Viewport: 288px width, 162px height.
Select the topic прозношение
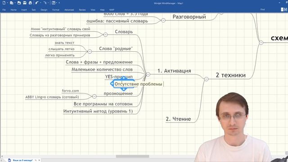(x=118, y=94)
